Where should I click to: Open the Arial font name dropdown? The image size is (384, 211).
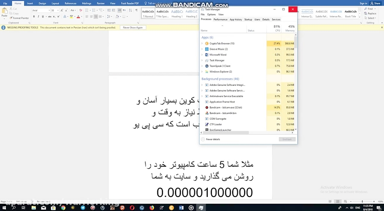tap(49, 10)
